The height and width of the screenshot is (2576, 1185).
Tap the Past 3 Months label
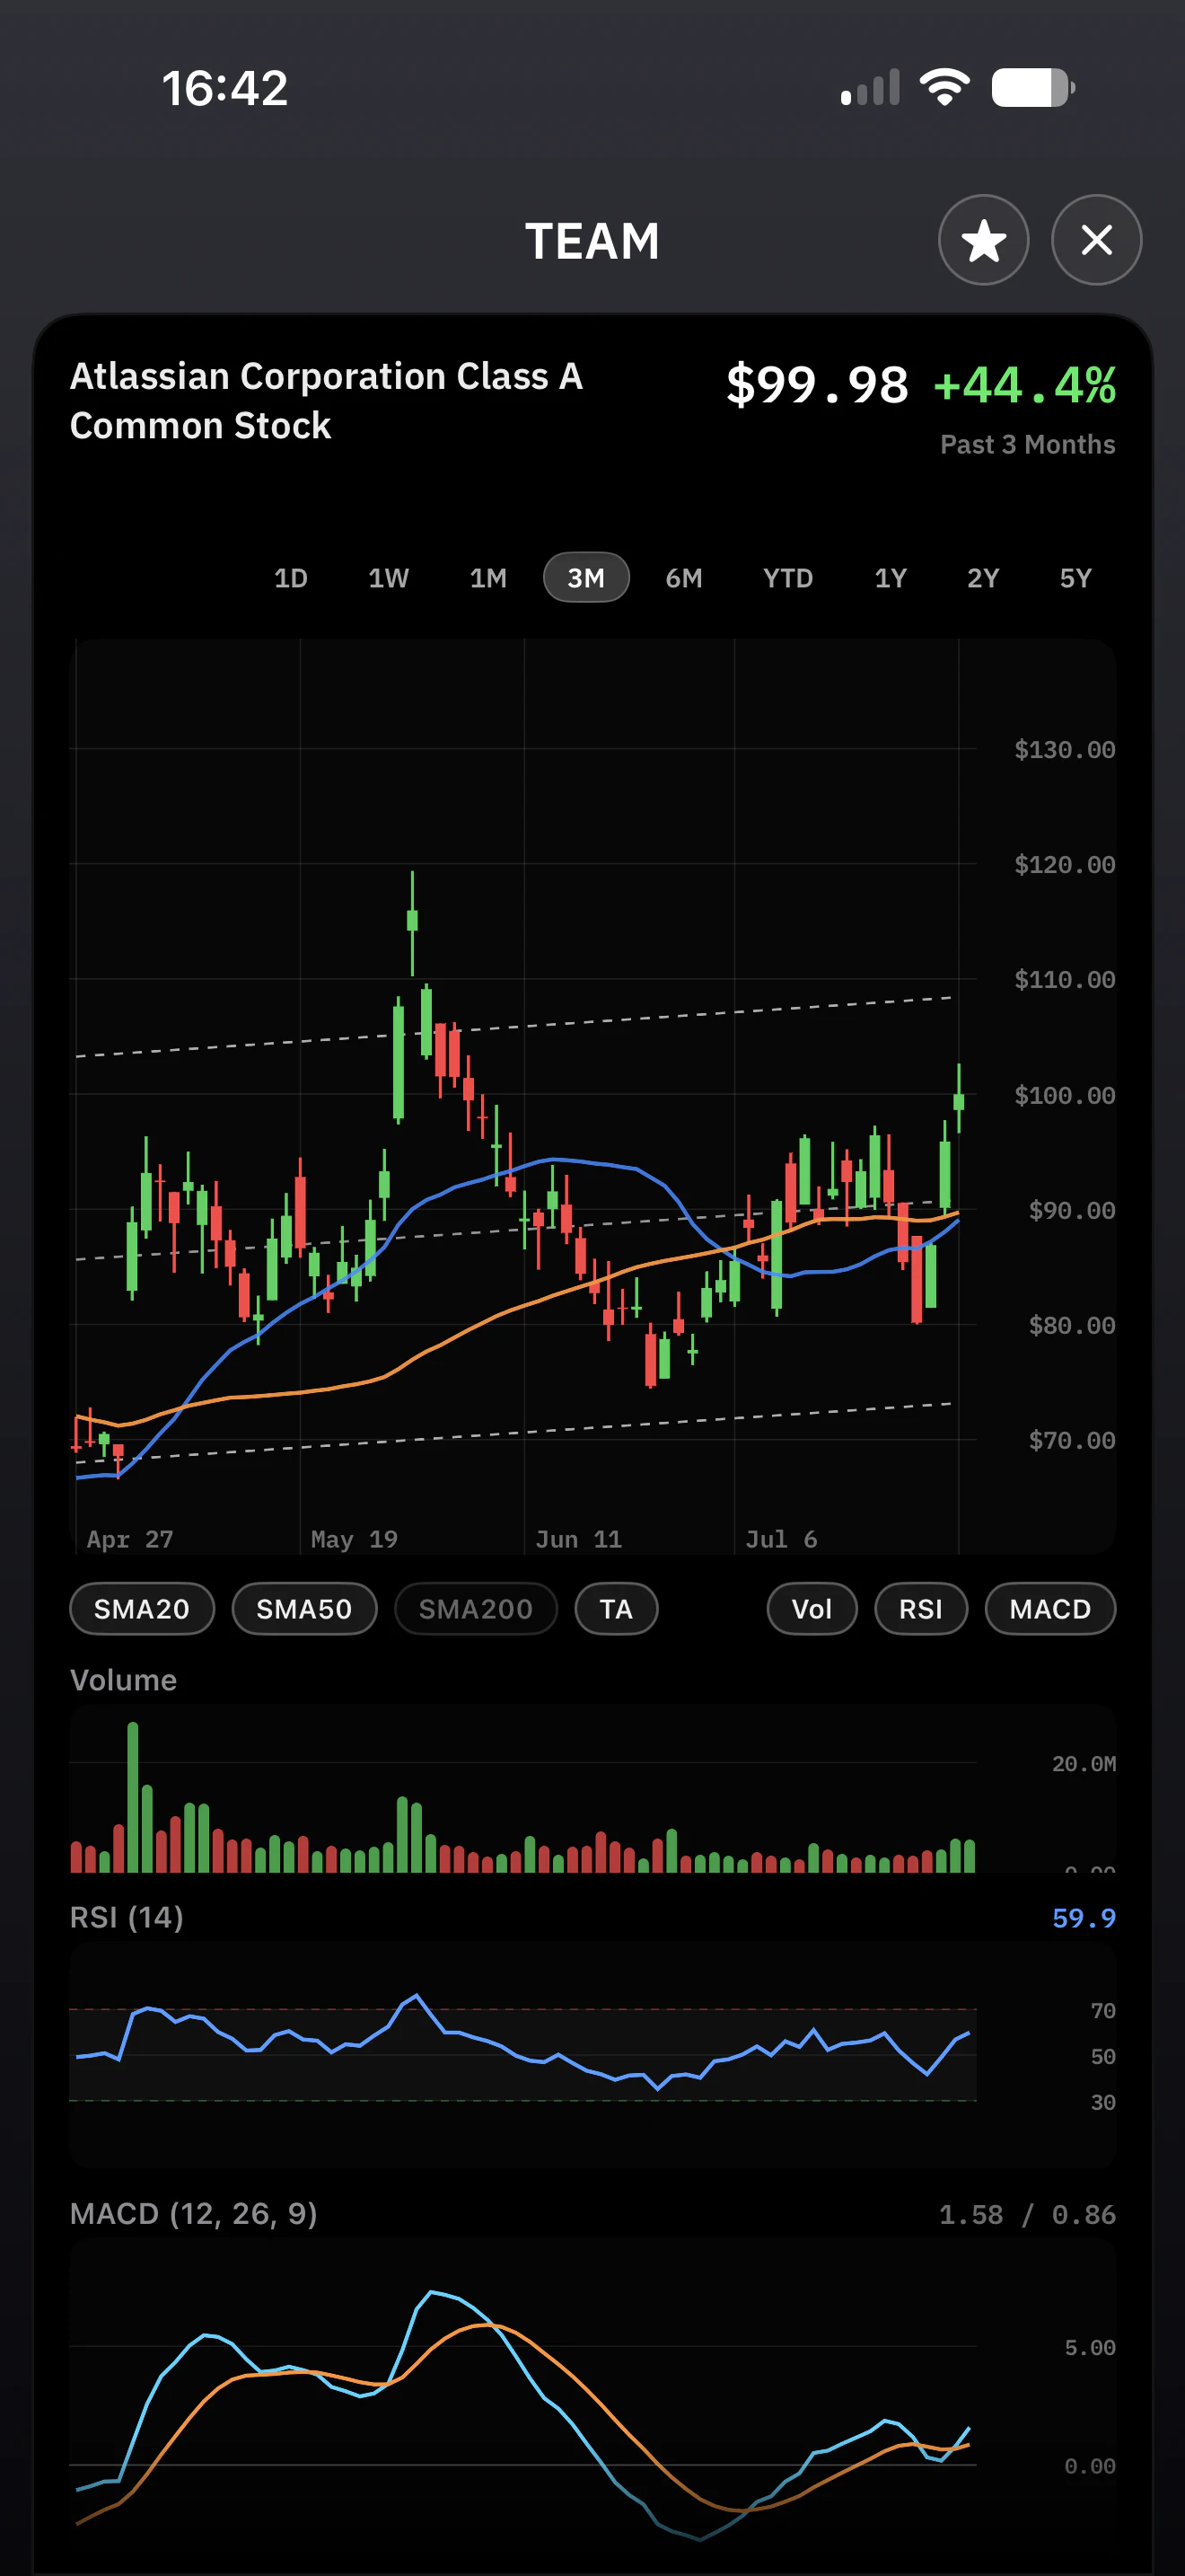click(x=1027, y=444)
